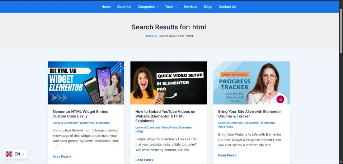Open the Use HTML Tag Widget Elementor thumbnail
The height and width of the screenshot is (164, 343).
point(86,83)
